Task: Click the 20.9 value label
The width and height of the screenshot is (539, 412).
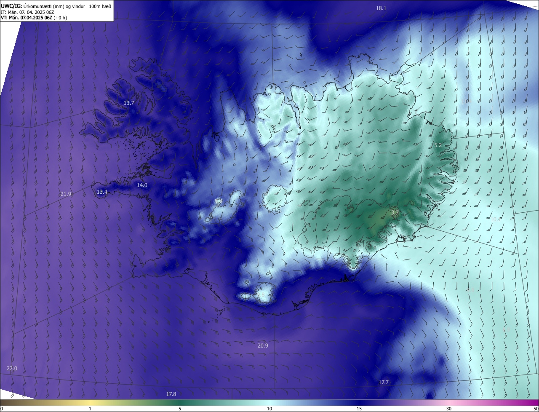Action: [x=263, y=345]
